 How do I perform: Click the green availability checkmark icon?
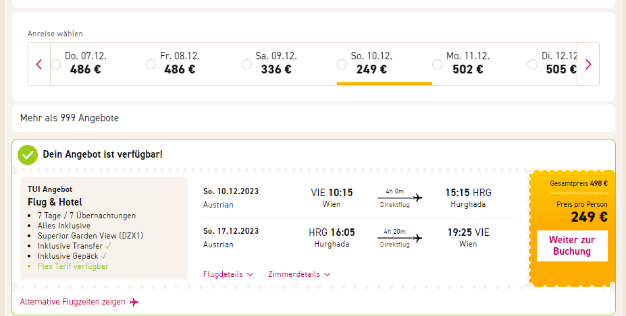tap(28, 154)
